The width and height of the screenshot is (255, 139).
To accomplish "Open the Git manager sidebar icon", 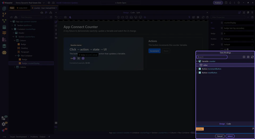I will pos(4,15).
